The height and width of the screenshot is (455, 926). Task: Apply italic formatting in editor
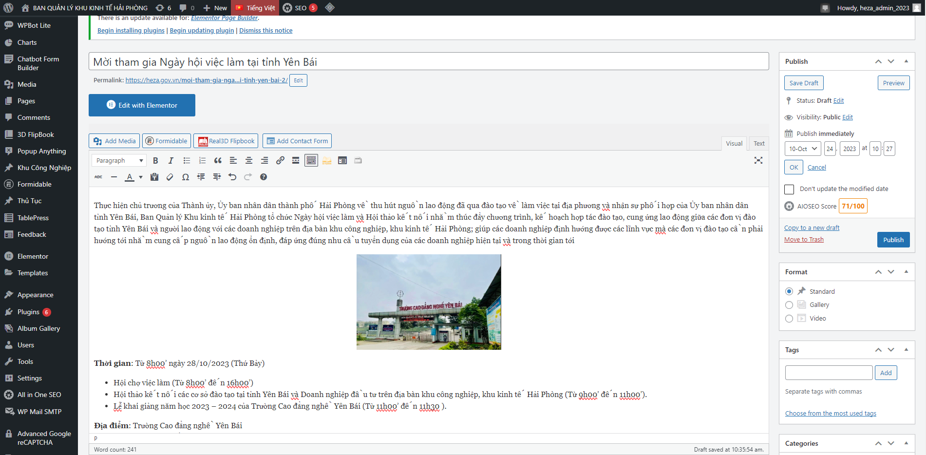[170, 161]
